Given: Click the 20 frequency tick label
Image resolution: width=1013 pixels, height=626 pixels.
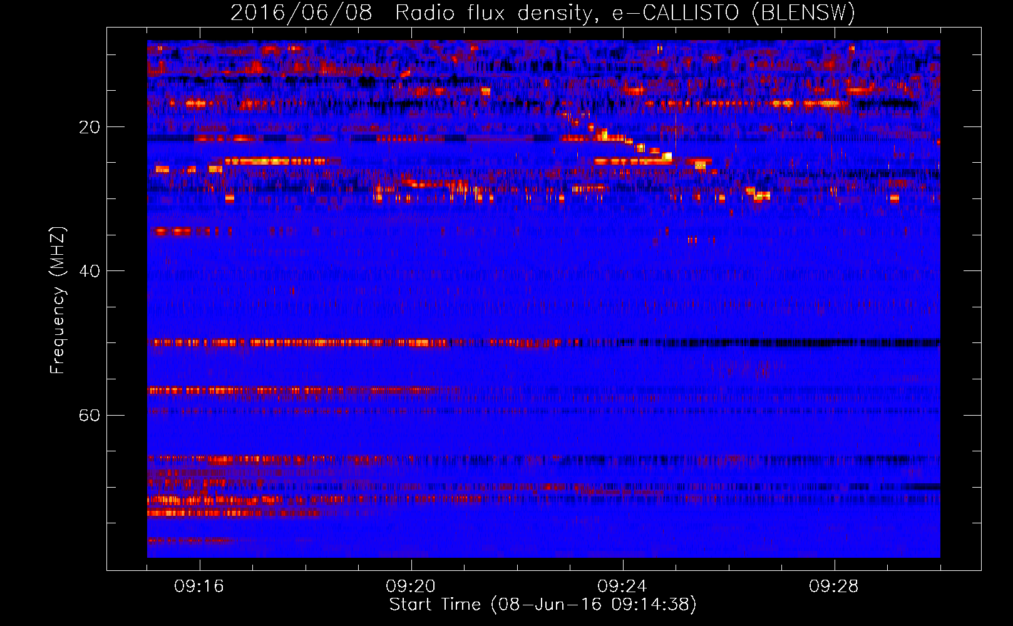Looking at the screenshot, I should coord(89,127).
